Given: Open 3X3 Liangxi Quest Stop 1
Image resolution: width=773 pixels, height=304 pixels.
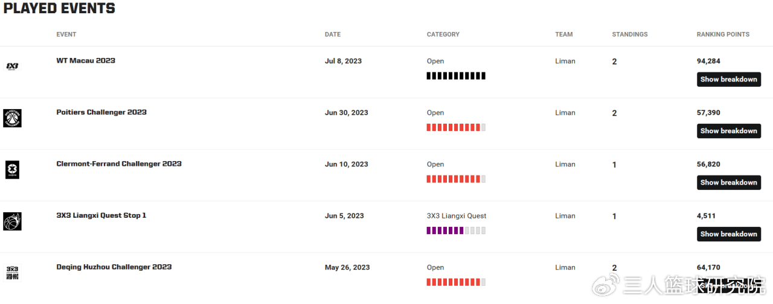Looking at the screenshot, I should coord(101,215).
